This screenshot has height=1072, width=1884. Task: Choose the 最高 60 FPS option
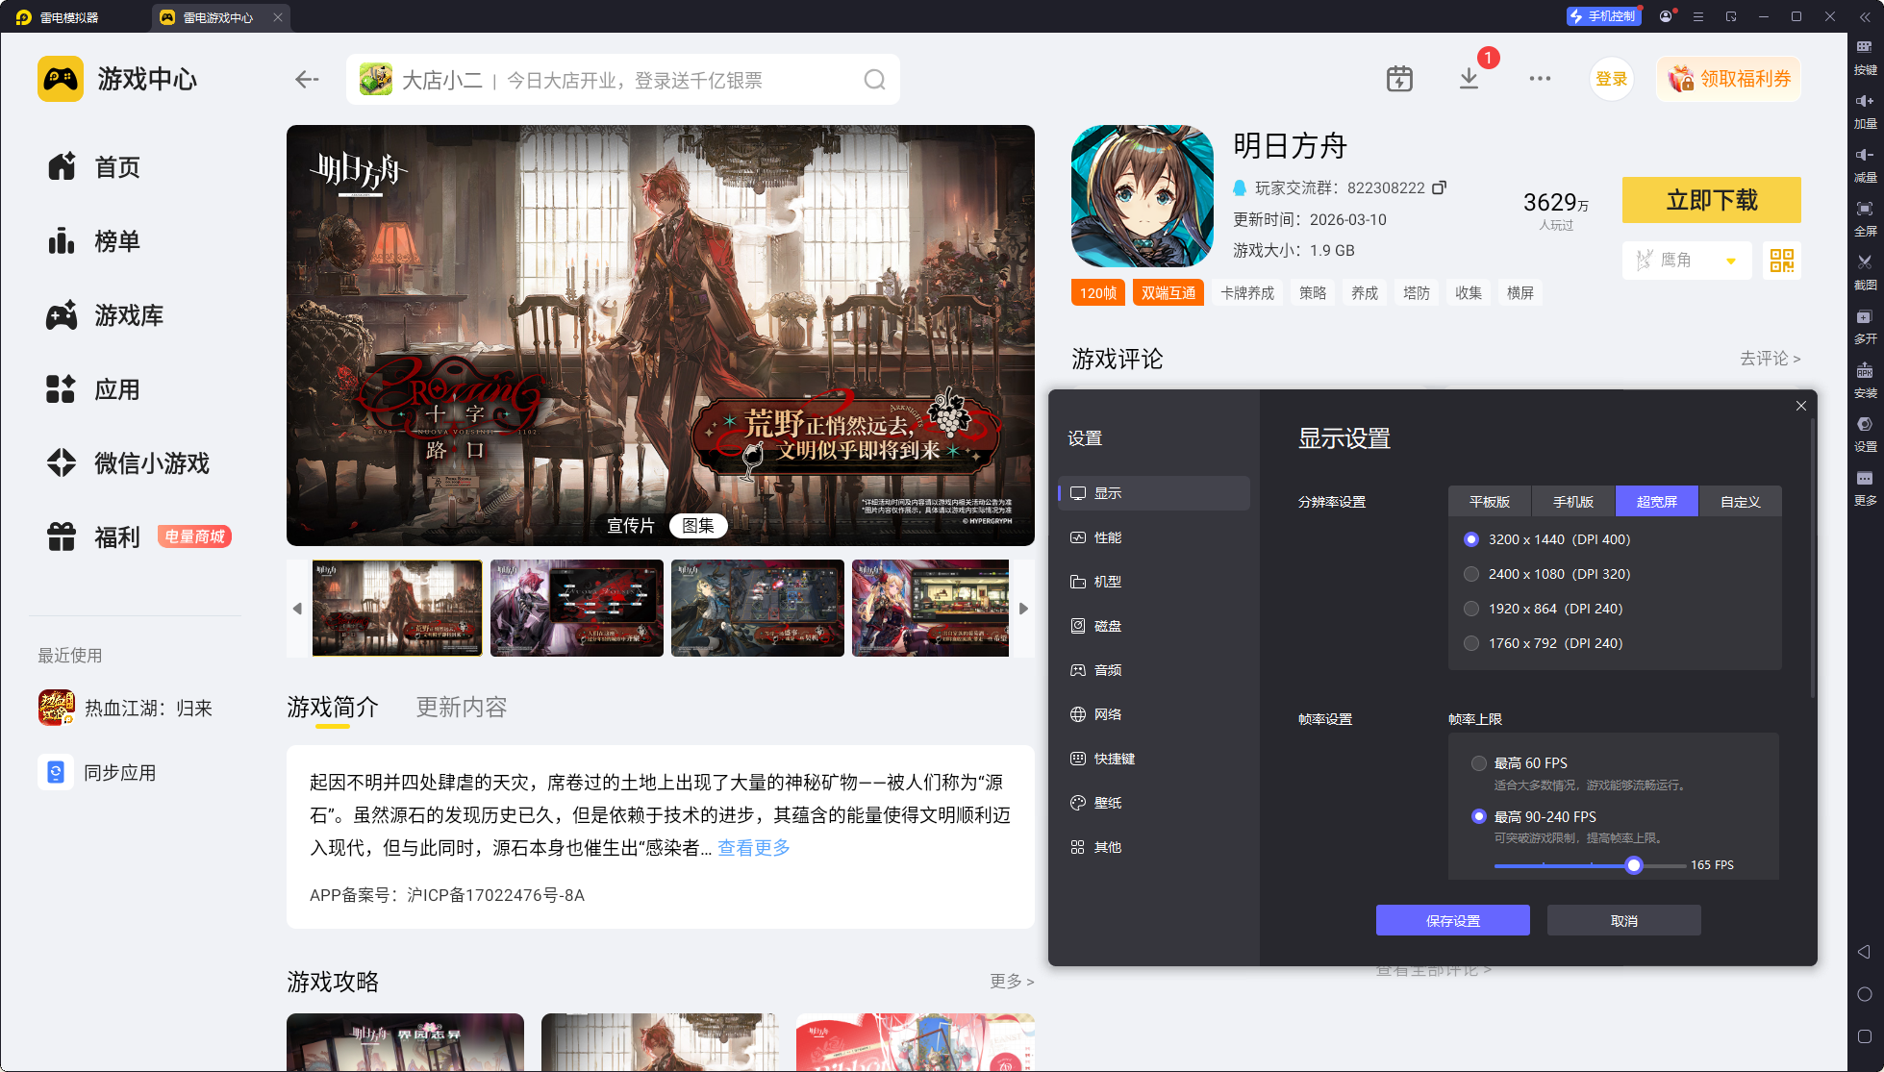click(x=1479, y=763)
